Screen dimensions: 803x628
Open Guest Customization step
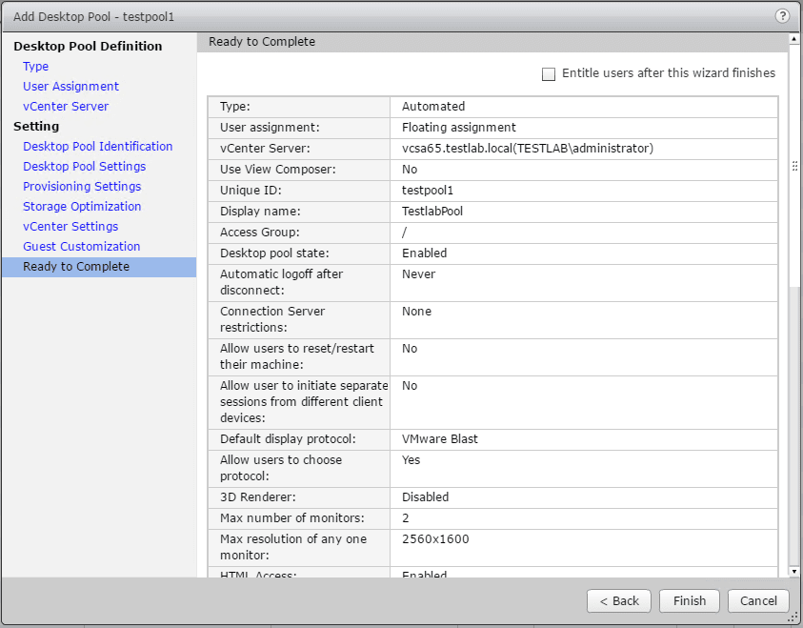point(82,247)
